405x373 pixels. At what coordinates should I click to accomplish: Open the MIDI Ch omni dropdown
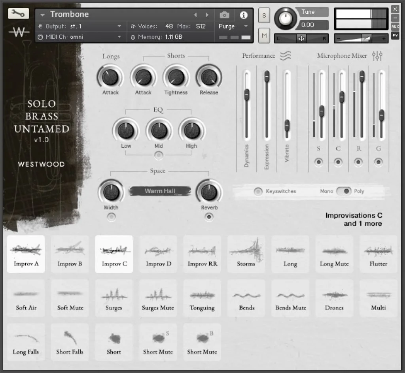click(x=119, y=37)
